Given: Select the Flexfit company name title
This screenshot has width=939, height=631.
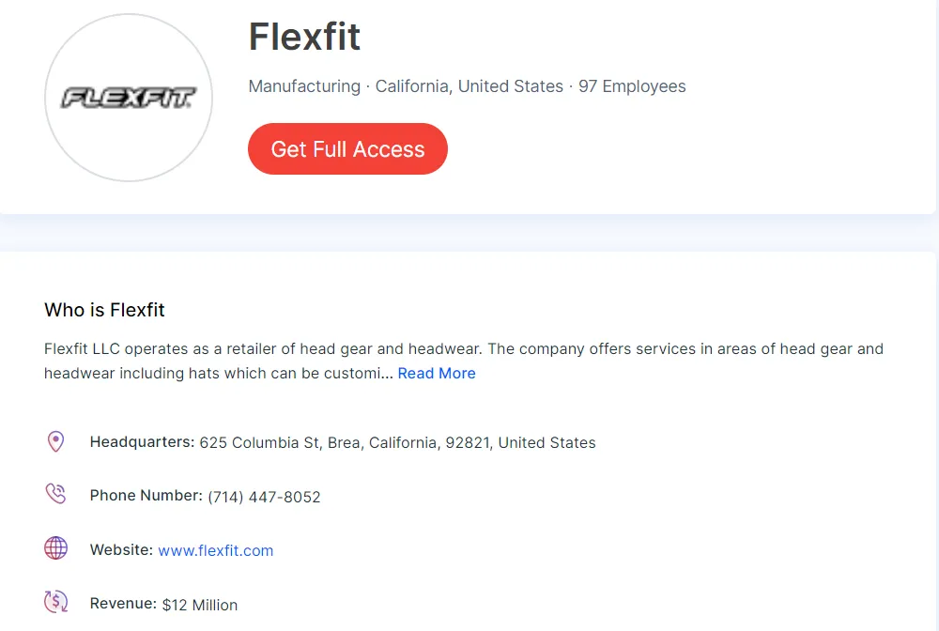Looking at the screenshot, I should (304, 38).
